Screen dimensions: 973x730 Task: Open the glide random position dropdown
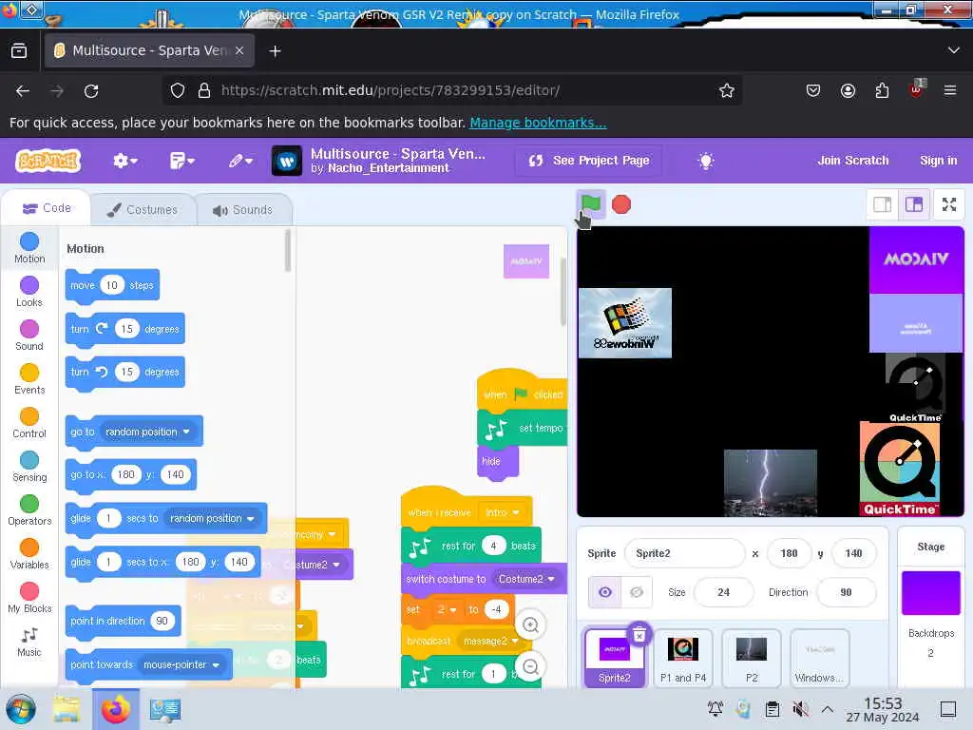(212, 518)
